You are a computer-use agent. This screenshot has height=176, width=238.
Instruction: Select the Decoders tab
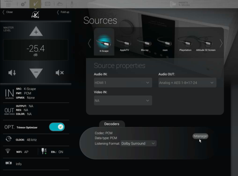[112, 124]
